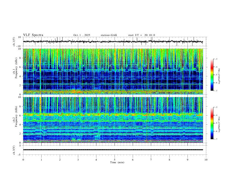This screenshot has height=179, width=232.
Task: Click the "-5" tick on ch.3(V) axis
Action: [20, 155]
